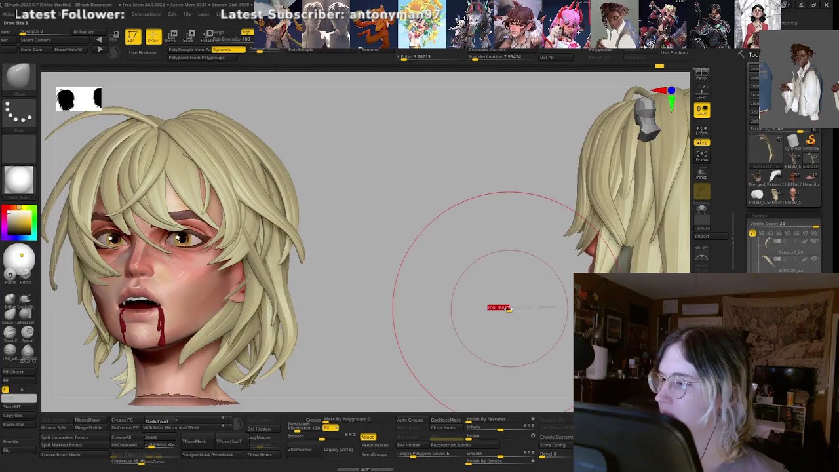Screen dimensions: 839x472
Task: Select the SimpleBrush tool thumbnail
Action: point(811,142)
